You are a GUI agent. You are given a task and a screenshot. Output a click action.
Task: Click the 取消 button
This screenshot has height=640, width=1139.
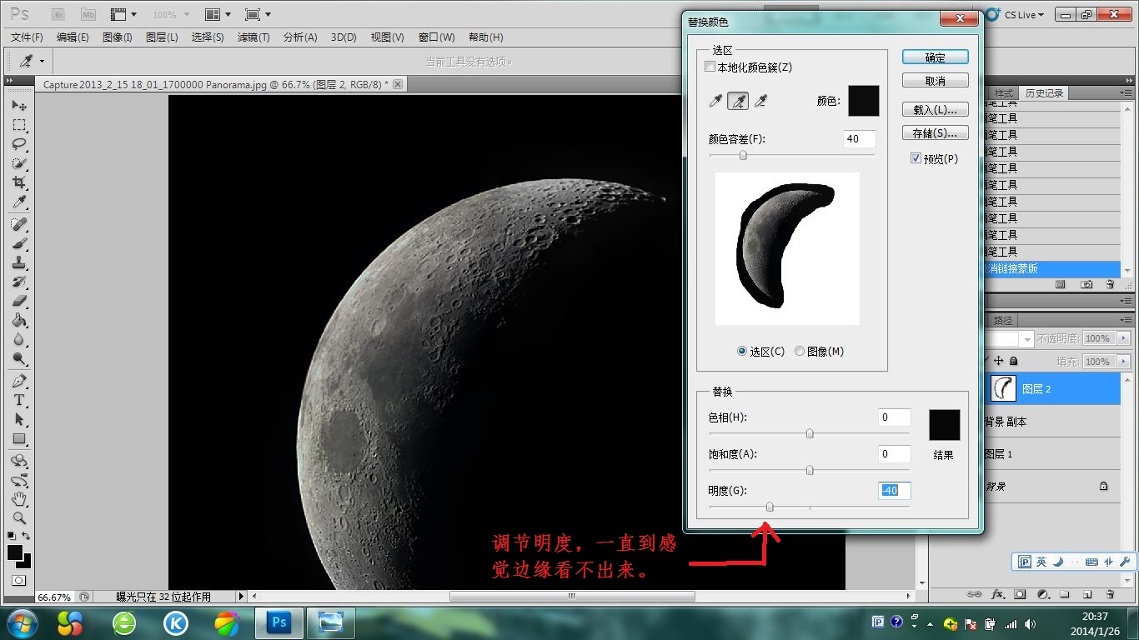tap(936, 81)
